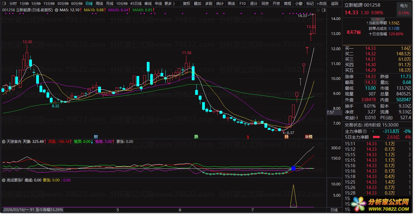The image size is (414, 214).
Task: Open the 更多 periods dropdown
Action: 170,4
